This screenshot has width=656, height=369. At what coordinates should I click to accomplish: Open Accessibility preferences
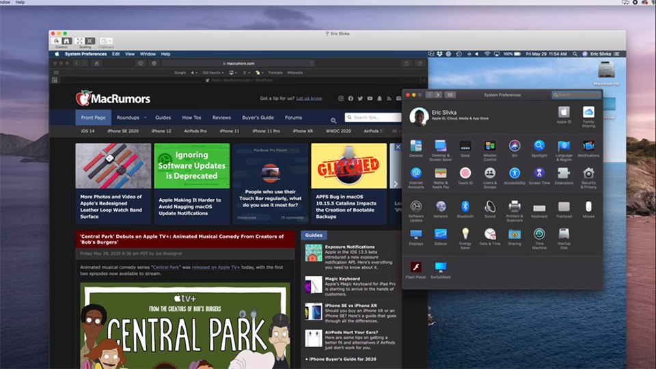[x=515, y=176]
